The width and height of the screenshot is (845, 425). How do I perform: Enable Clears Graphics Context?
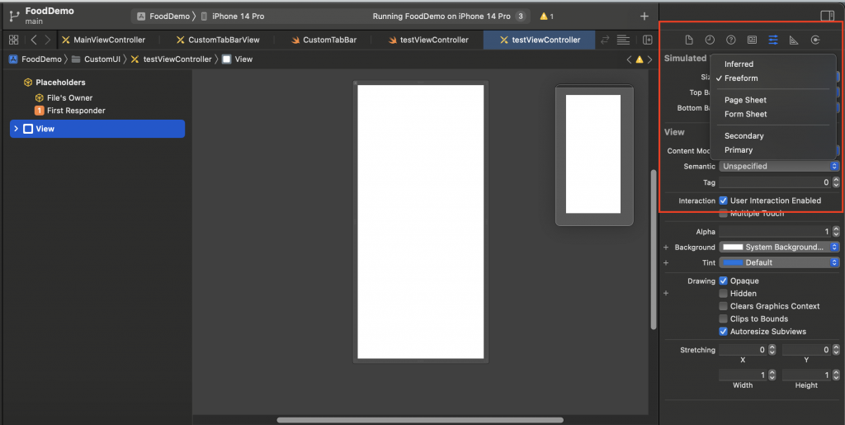click(x=723, y=306)
